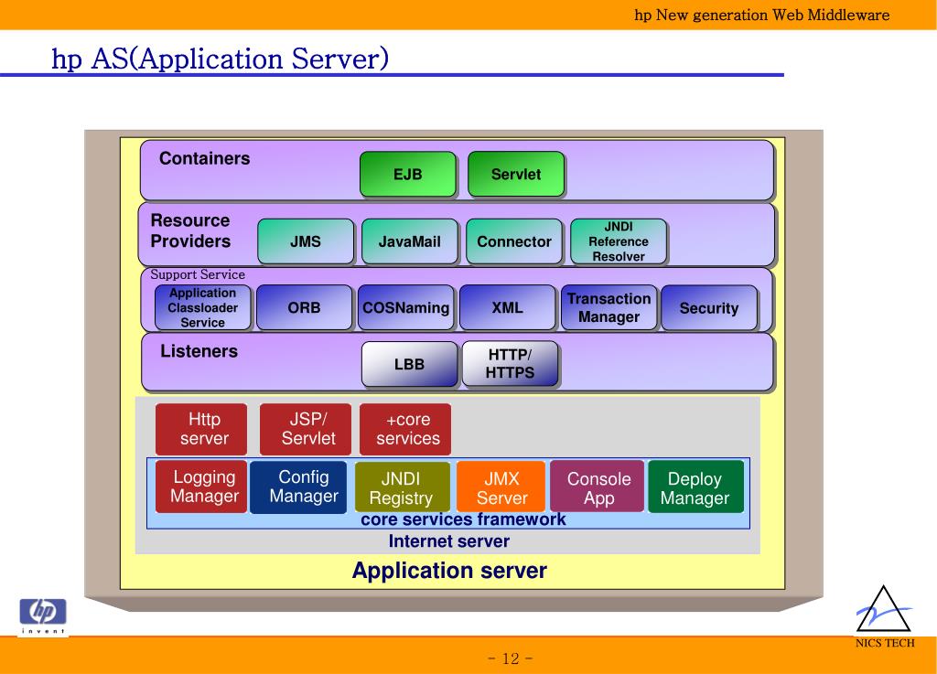Click the Application Classloader Service box
Viewport: 937px width, 674px height.
[x=202, y=307]
